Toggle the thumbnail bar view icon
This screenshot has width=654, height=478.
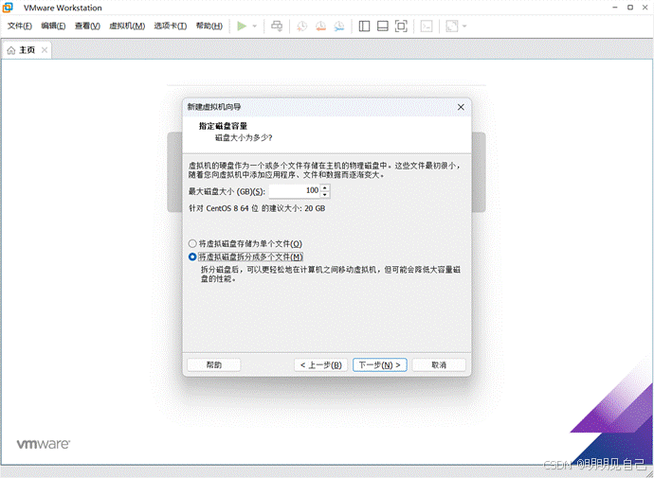click(383, 27)
